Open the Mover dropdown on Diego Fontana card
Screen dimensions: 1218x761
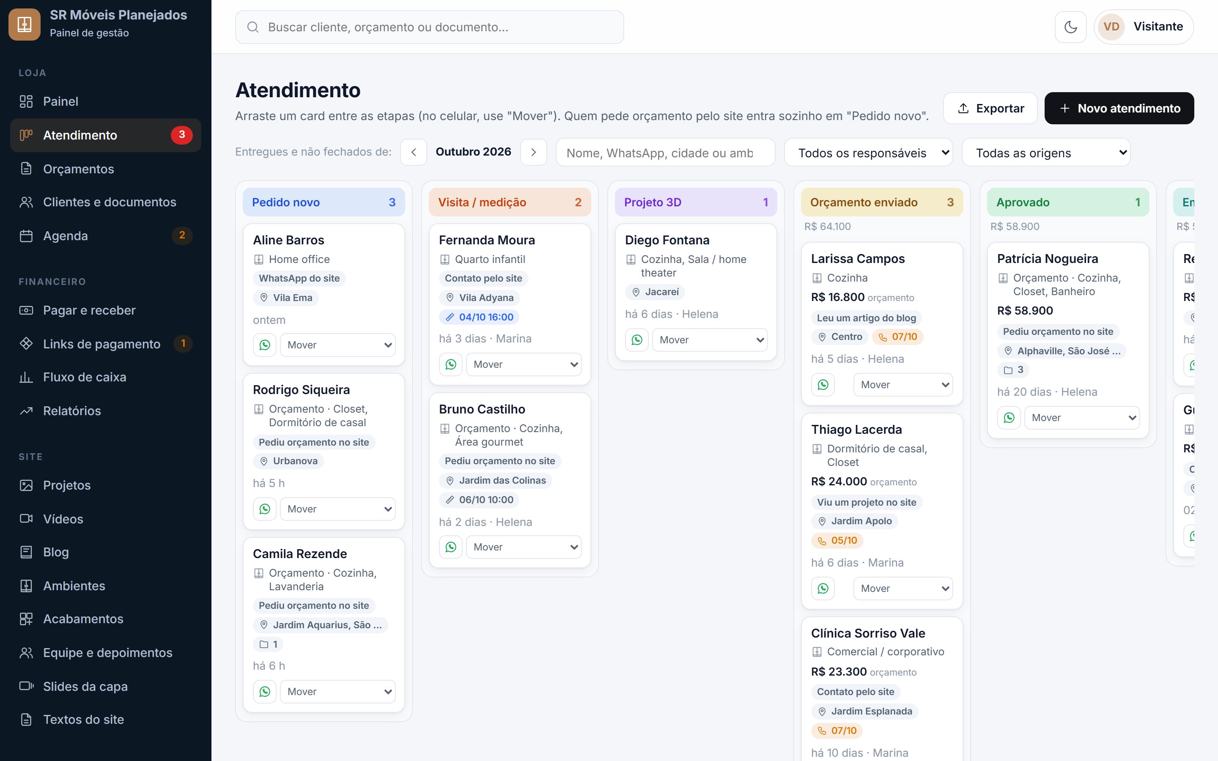[x=710, y=340]
